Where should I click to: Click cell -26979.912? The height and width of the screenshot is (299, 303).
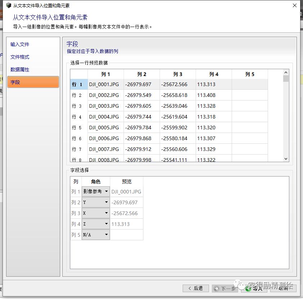[142, 149]
